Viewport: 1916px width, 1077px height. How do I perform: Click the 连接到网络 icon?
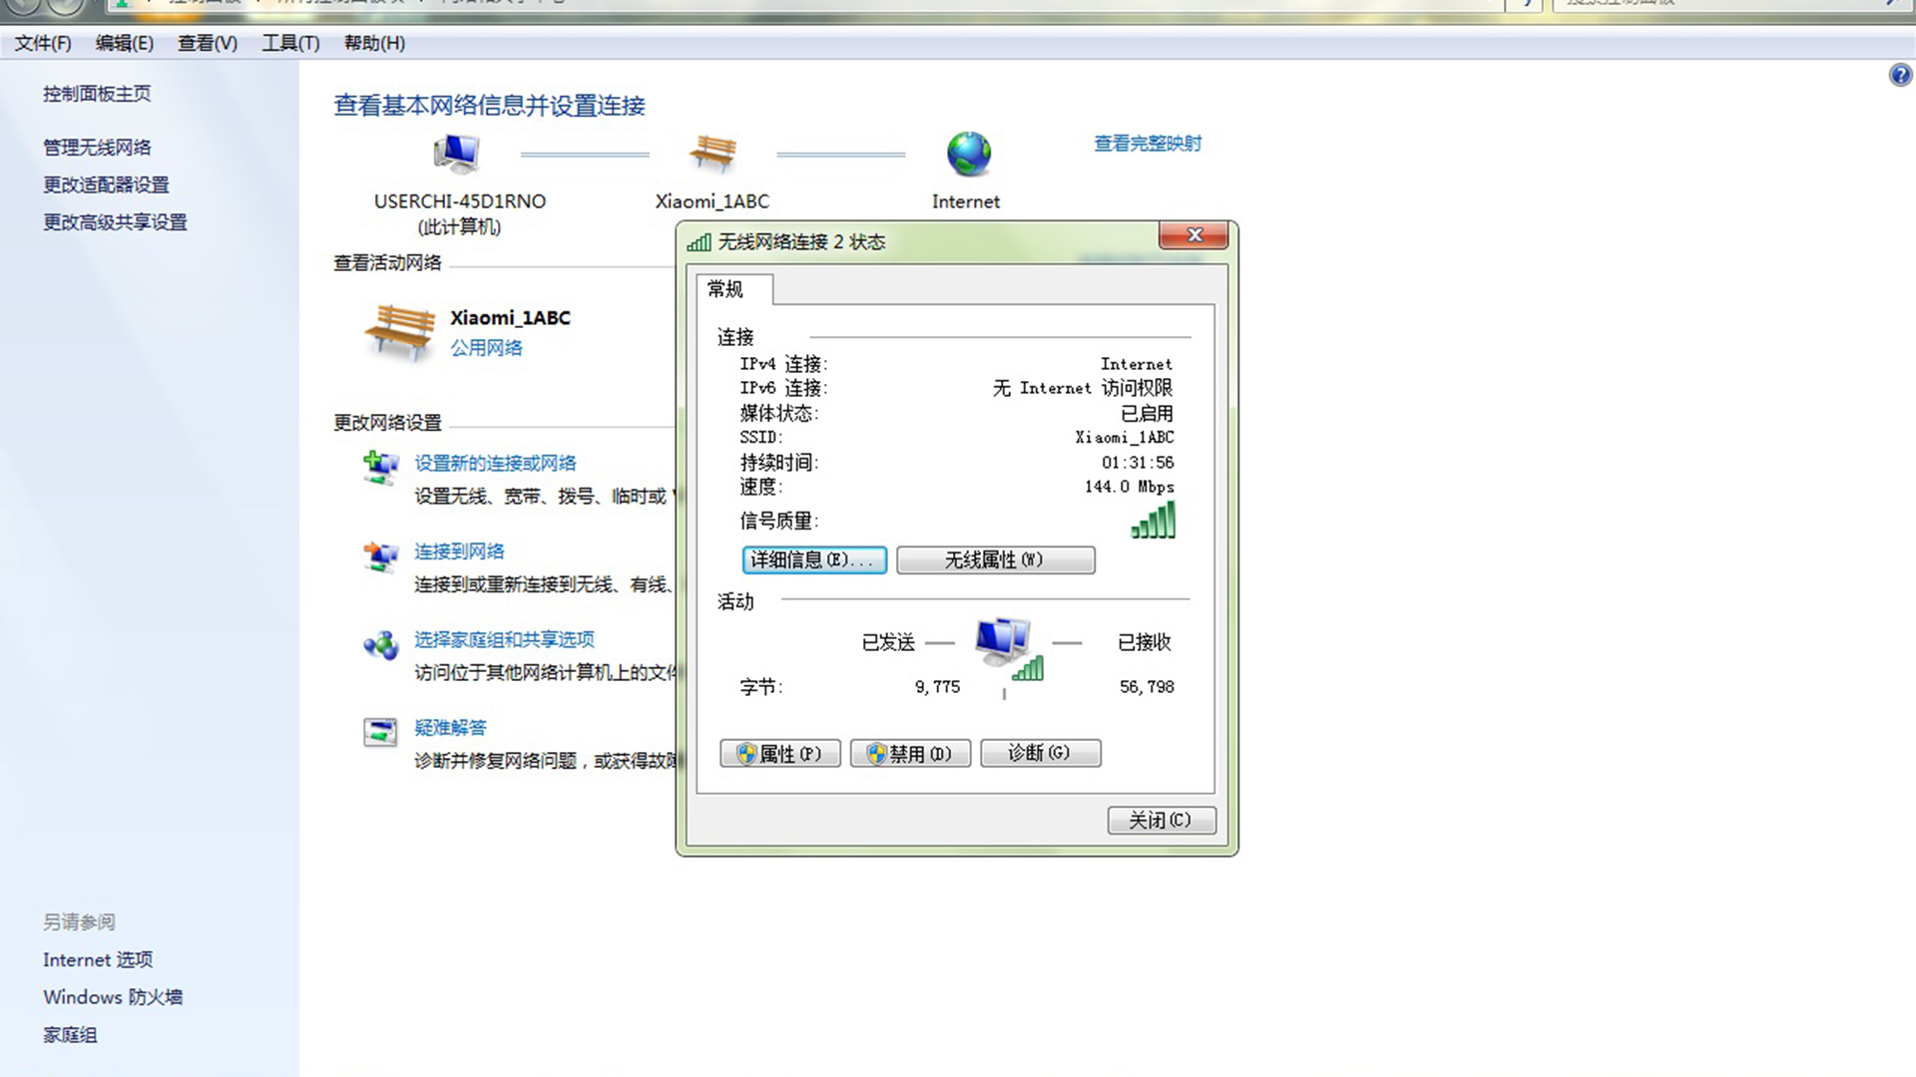[x=380, y=556]
